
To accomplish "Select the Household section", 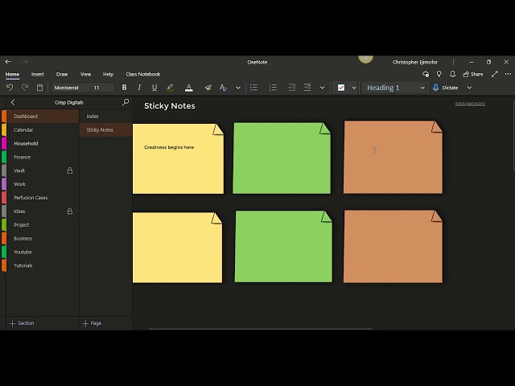I will tap(43, 143).
